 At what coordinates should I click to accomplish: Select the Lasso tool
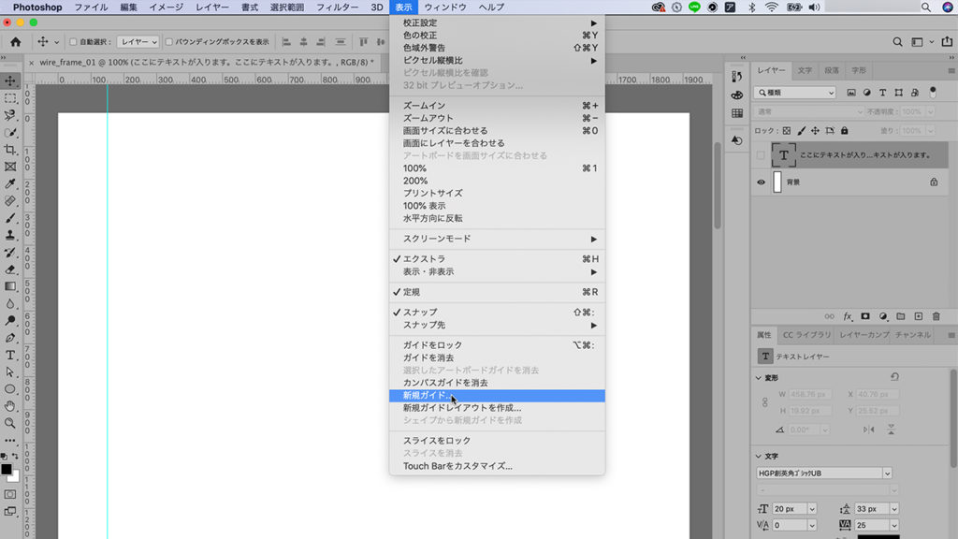coord(10,115)
